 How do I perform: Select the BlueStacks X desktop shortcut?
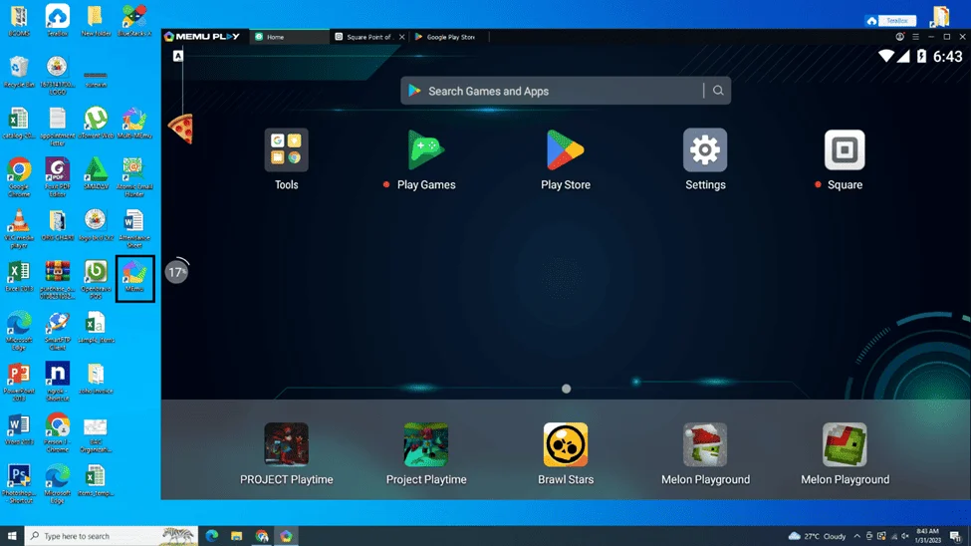(133, 20)
